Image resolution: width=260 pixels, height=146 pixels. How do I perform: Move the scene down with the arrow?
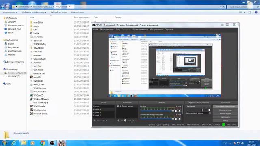[106, 120]
